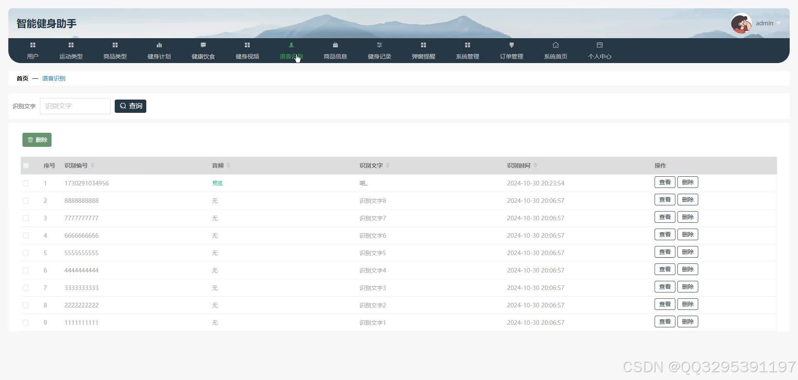Click the 识别编号 cell 7777777777
Image resolution: width=798 pixels, height=380 pixels.
coord(81,218)
